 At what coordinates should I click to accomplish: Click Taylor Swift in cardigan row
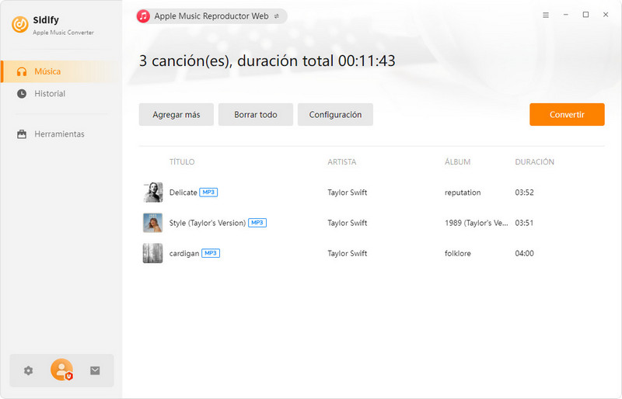pyautogui.click(x=347, y=253)
